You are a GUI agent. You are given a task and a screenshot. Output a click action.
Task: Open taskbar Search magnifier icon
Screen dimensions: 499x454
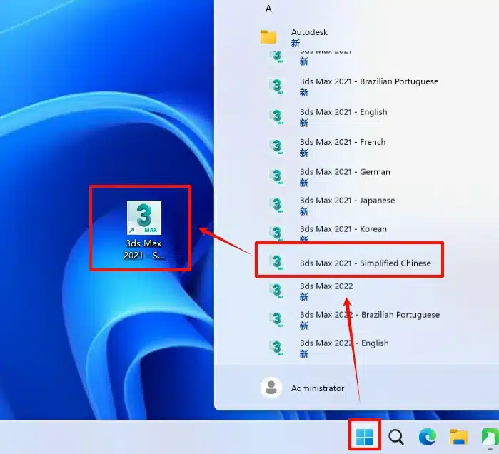coord(396,437)
